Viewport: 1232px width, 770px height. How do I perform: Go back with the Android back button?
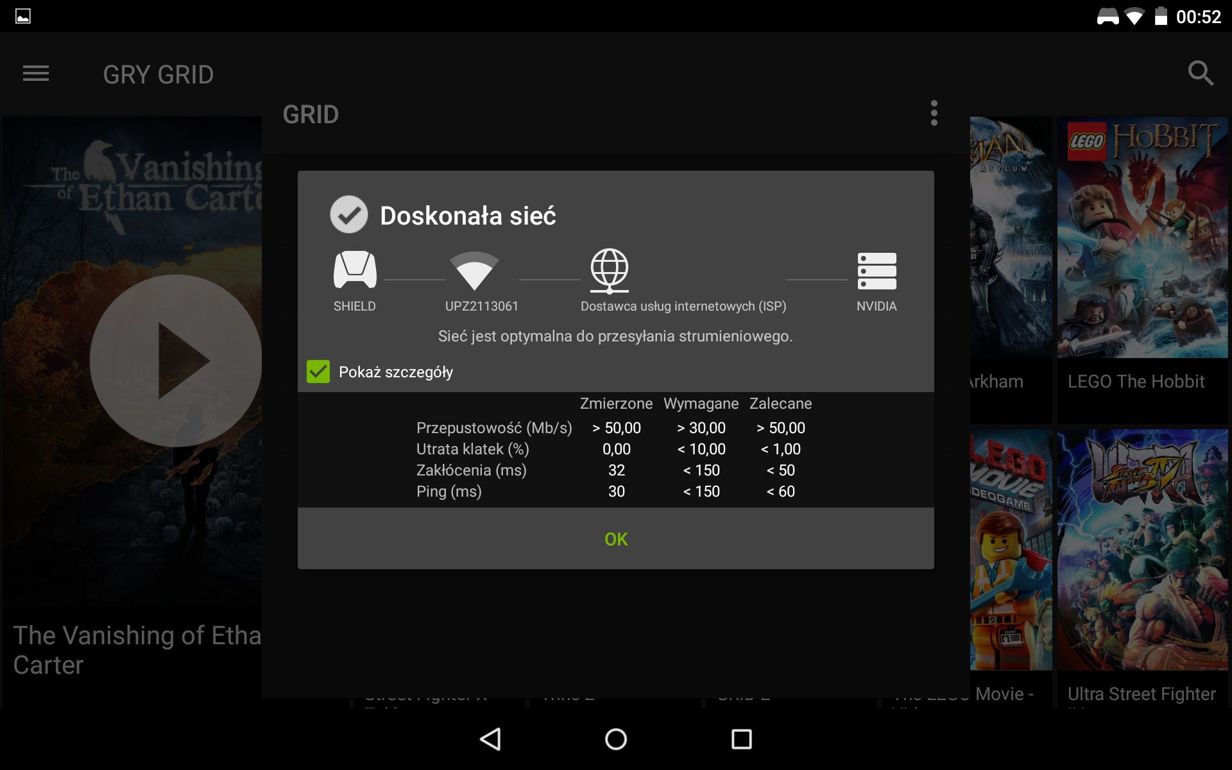491,739
